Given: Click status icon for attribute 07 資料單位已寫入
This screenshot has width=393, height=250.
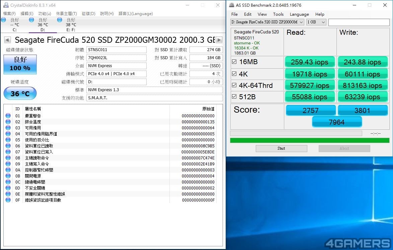Looking at the screenshot, I should (x=8, y=152).
